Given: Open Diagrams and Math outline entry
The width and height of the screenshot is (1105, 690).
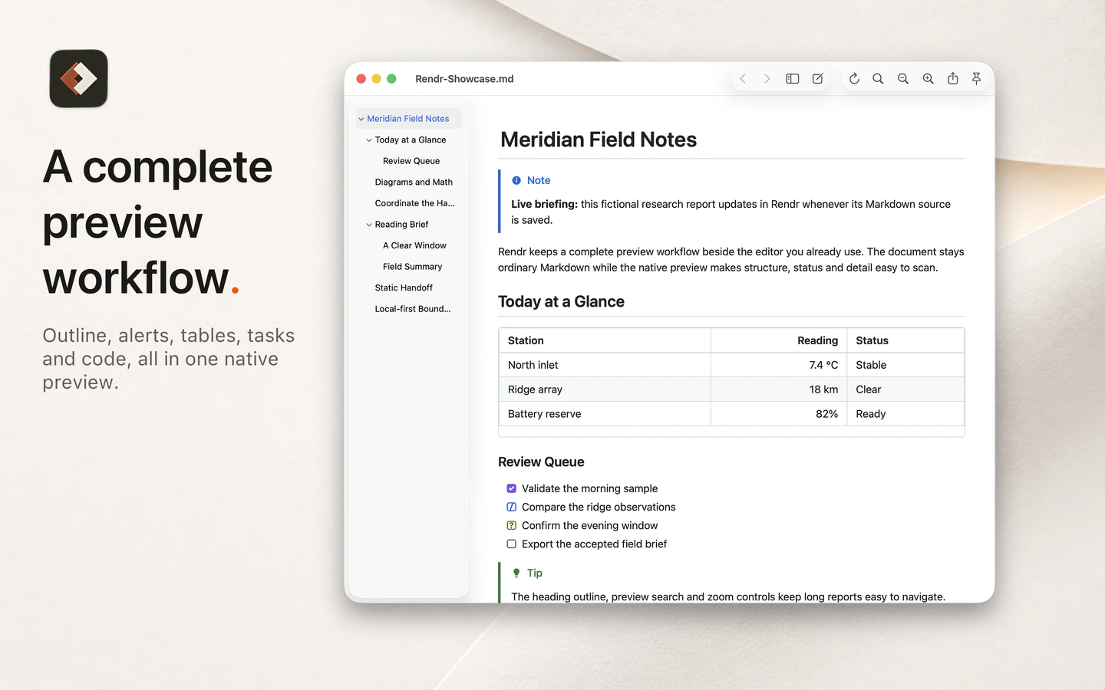Looking at the screenshot, I should click(414, 182).
